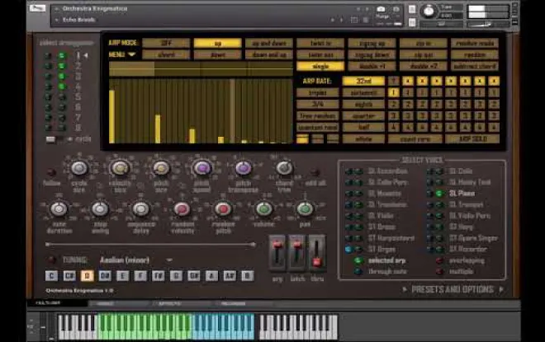The height and width of the screenshot is (342, 545).
Task: Enable the overlapping voice option
Action: 439,260
